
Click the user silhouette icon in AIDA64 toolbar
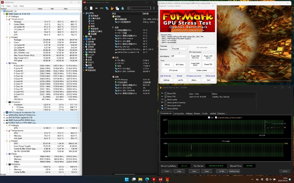[x=122, y=8]
